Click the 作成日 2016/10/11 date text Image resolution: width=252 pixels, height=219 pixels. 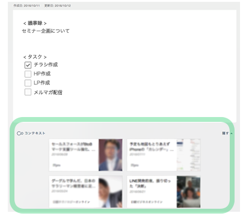tap(26, 6)
